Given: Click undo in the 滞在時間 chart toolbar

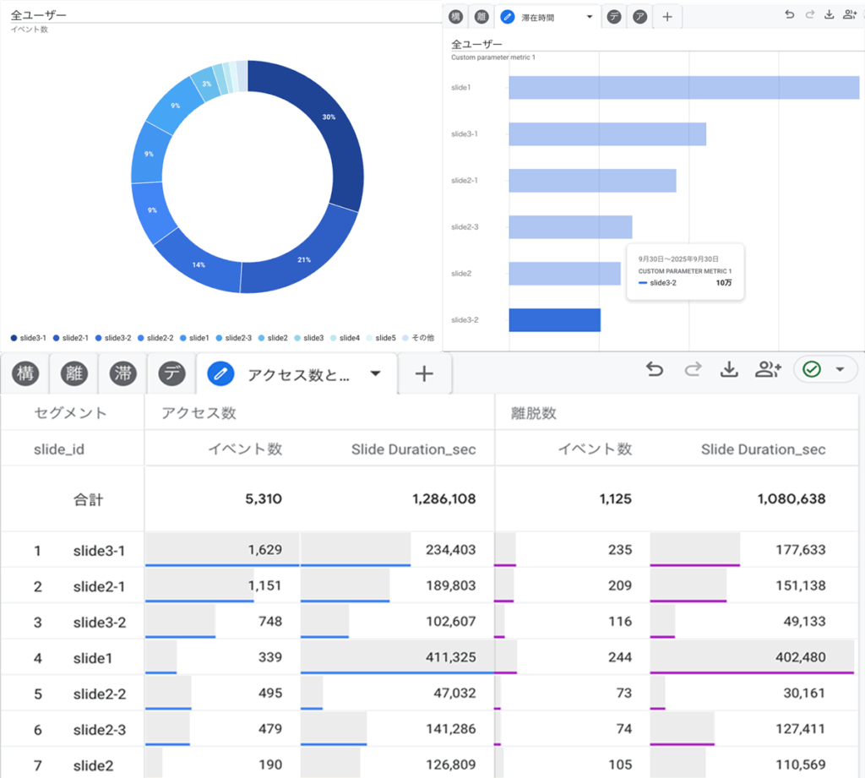Looking at the screenshot, I should [x=789, y=15].
